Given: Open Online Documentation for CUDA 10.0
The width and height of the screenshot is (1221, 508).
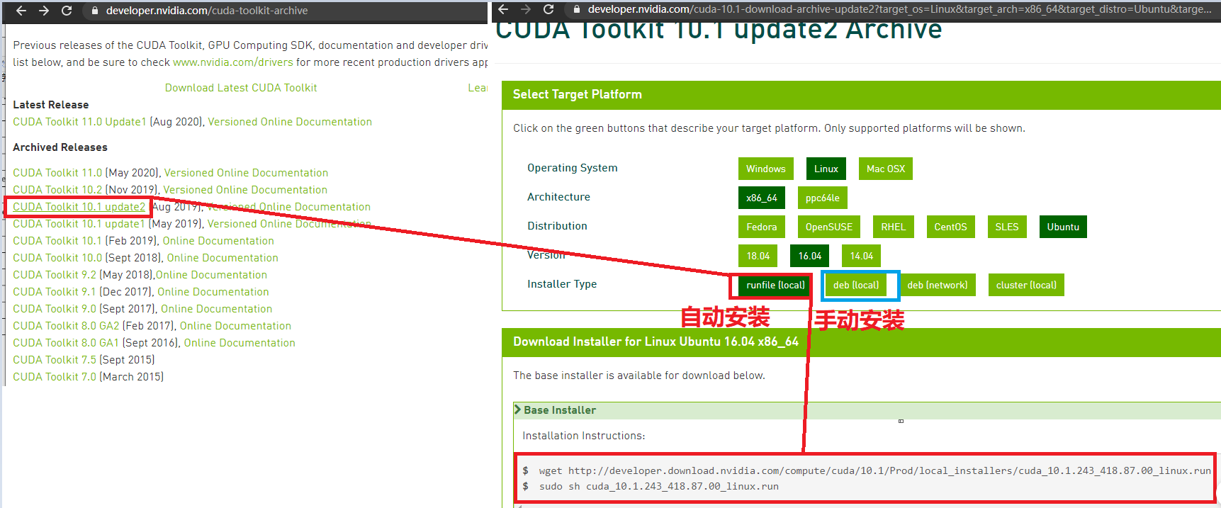Looking at the screenshot, I should tap(223, 258).
